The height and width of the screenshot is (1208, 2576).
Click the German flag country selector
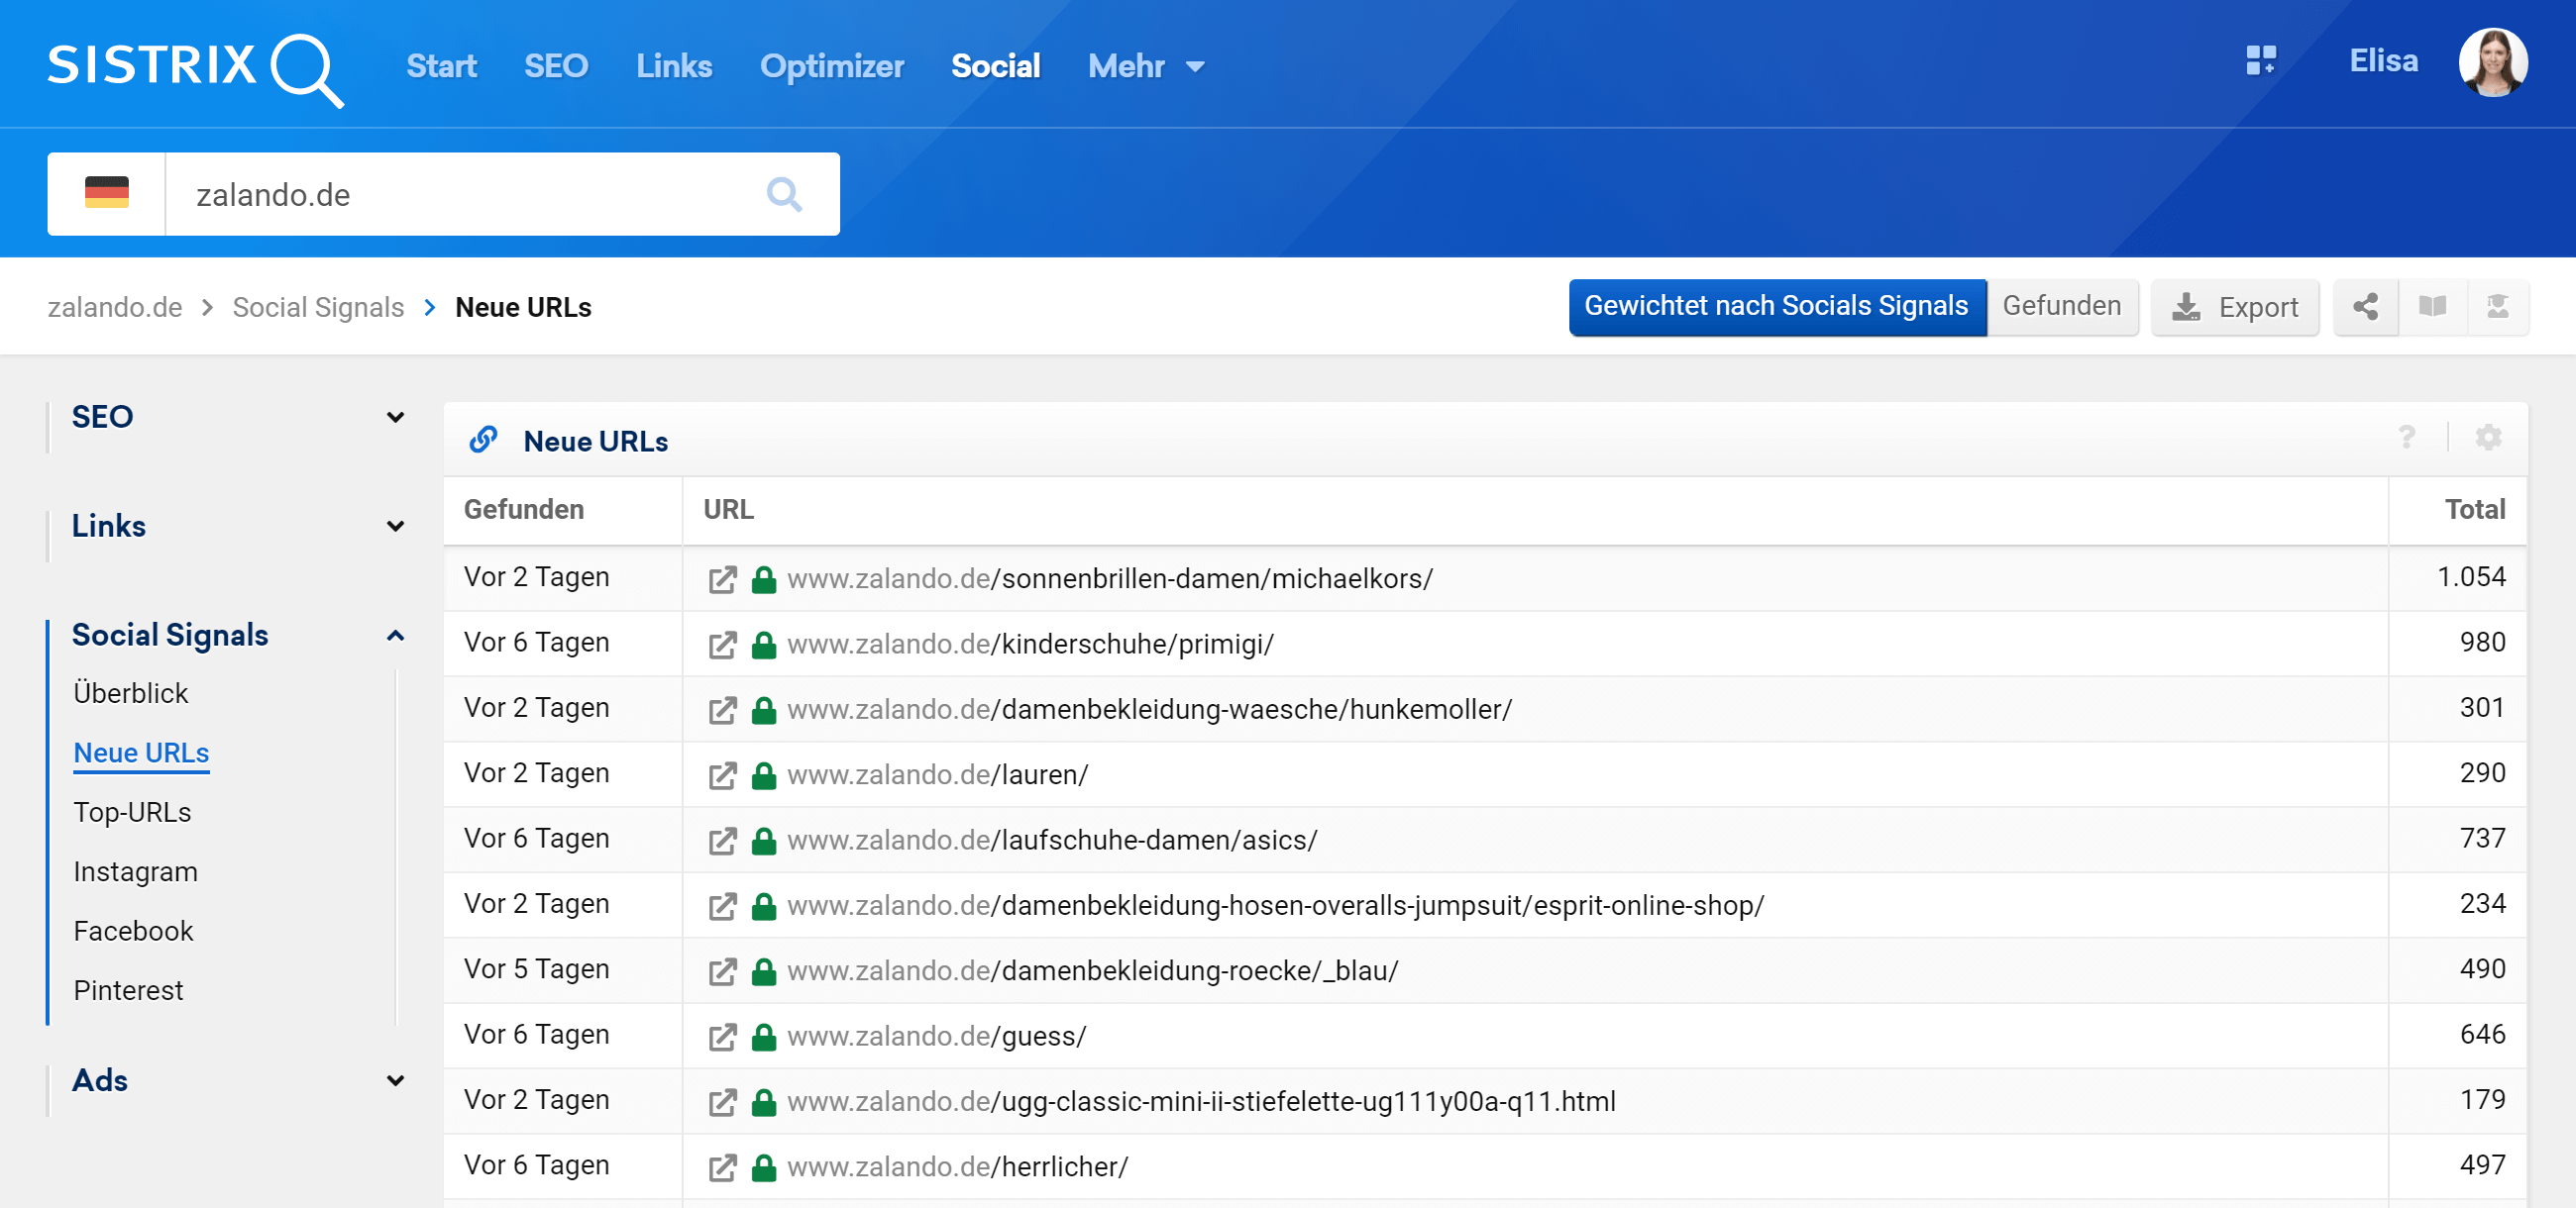[x=107, y=193]
